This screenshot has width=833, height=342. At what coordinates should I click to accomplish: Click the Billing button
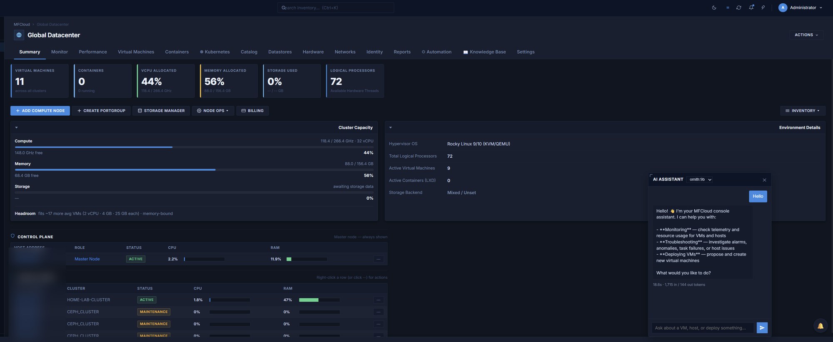252,111
